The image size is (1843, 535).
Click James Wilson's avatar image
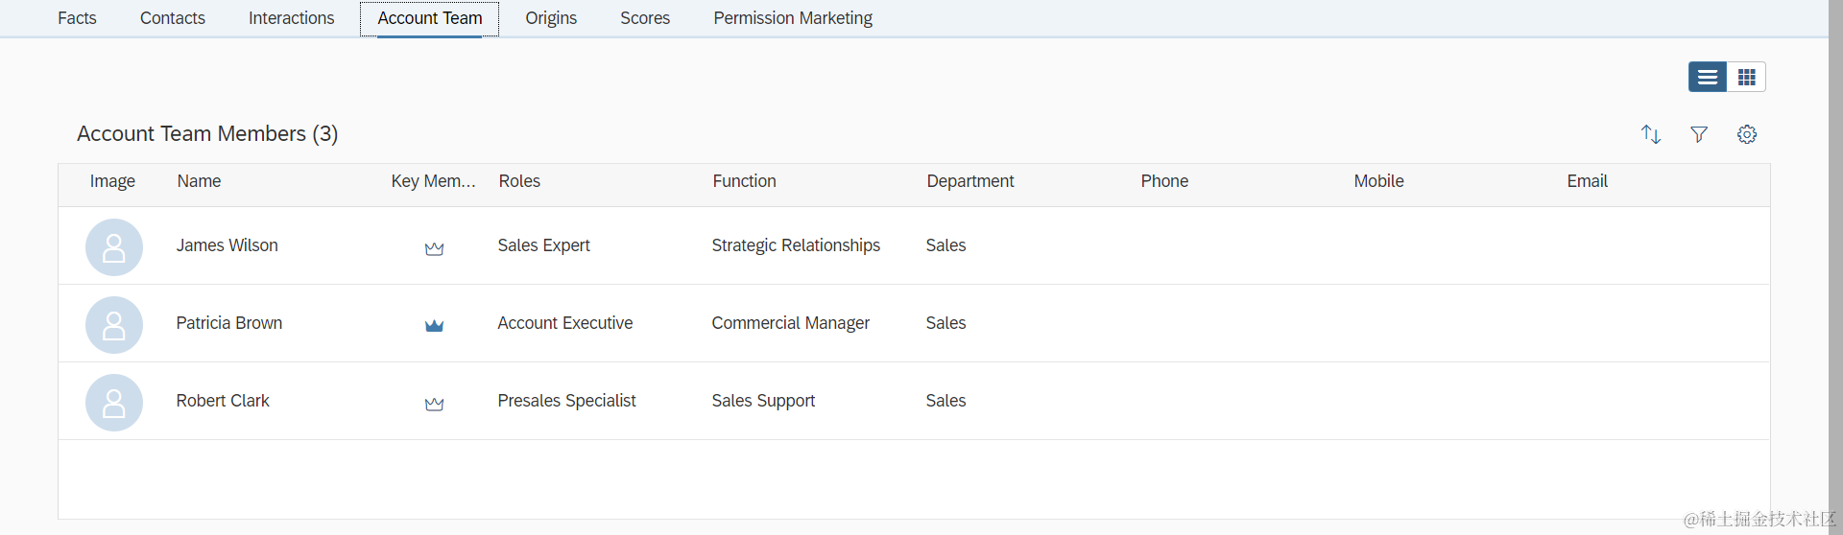(x=114, y=247)
